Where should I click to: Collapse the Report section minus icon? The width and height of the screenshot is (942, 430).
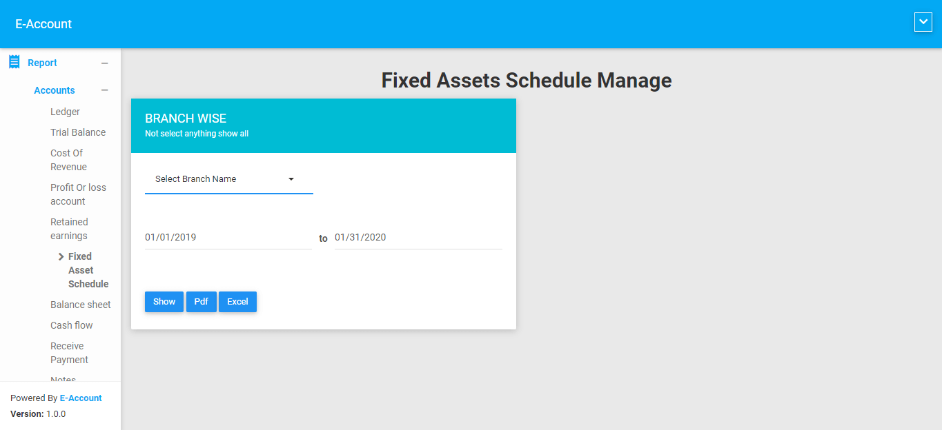coord(105,63)
